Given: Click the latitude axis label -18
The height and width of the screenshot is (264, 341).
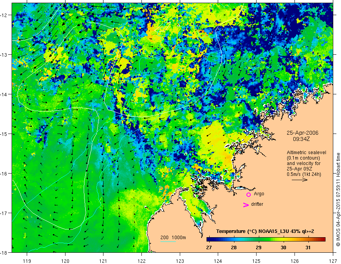Looking at the screenshot, I should coord(4,252).
